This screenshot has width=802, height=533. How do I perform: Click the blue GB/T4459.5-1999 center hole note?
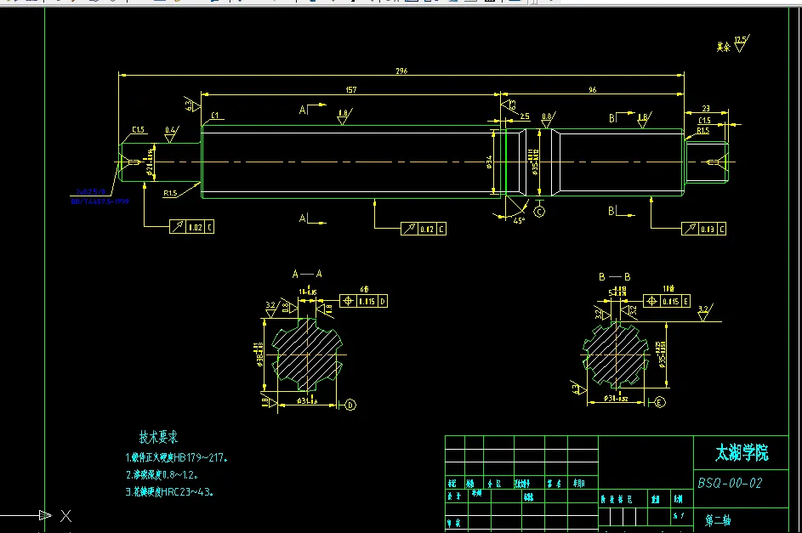pos(100,201)
